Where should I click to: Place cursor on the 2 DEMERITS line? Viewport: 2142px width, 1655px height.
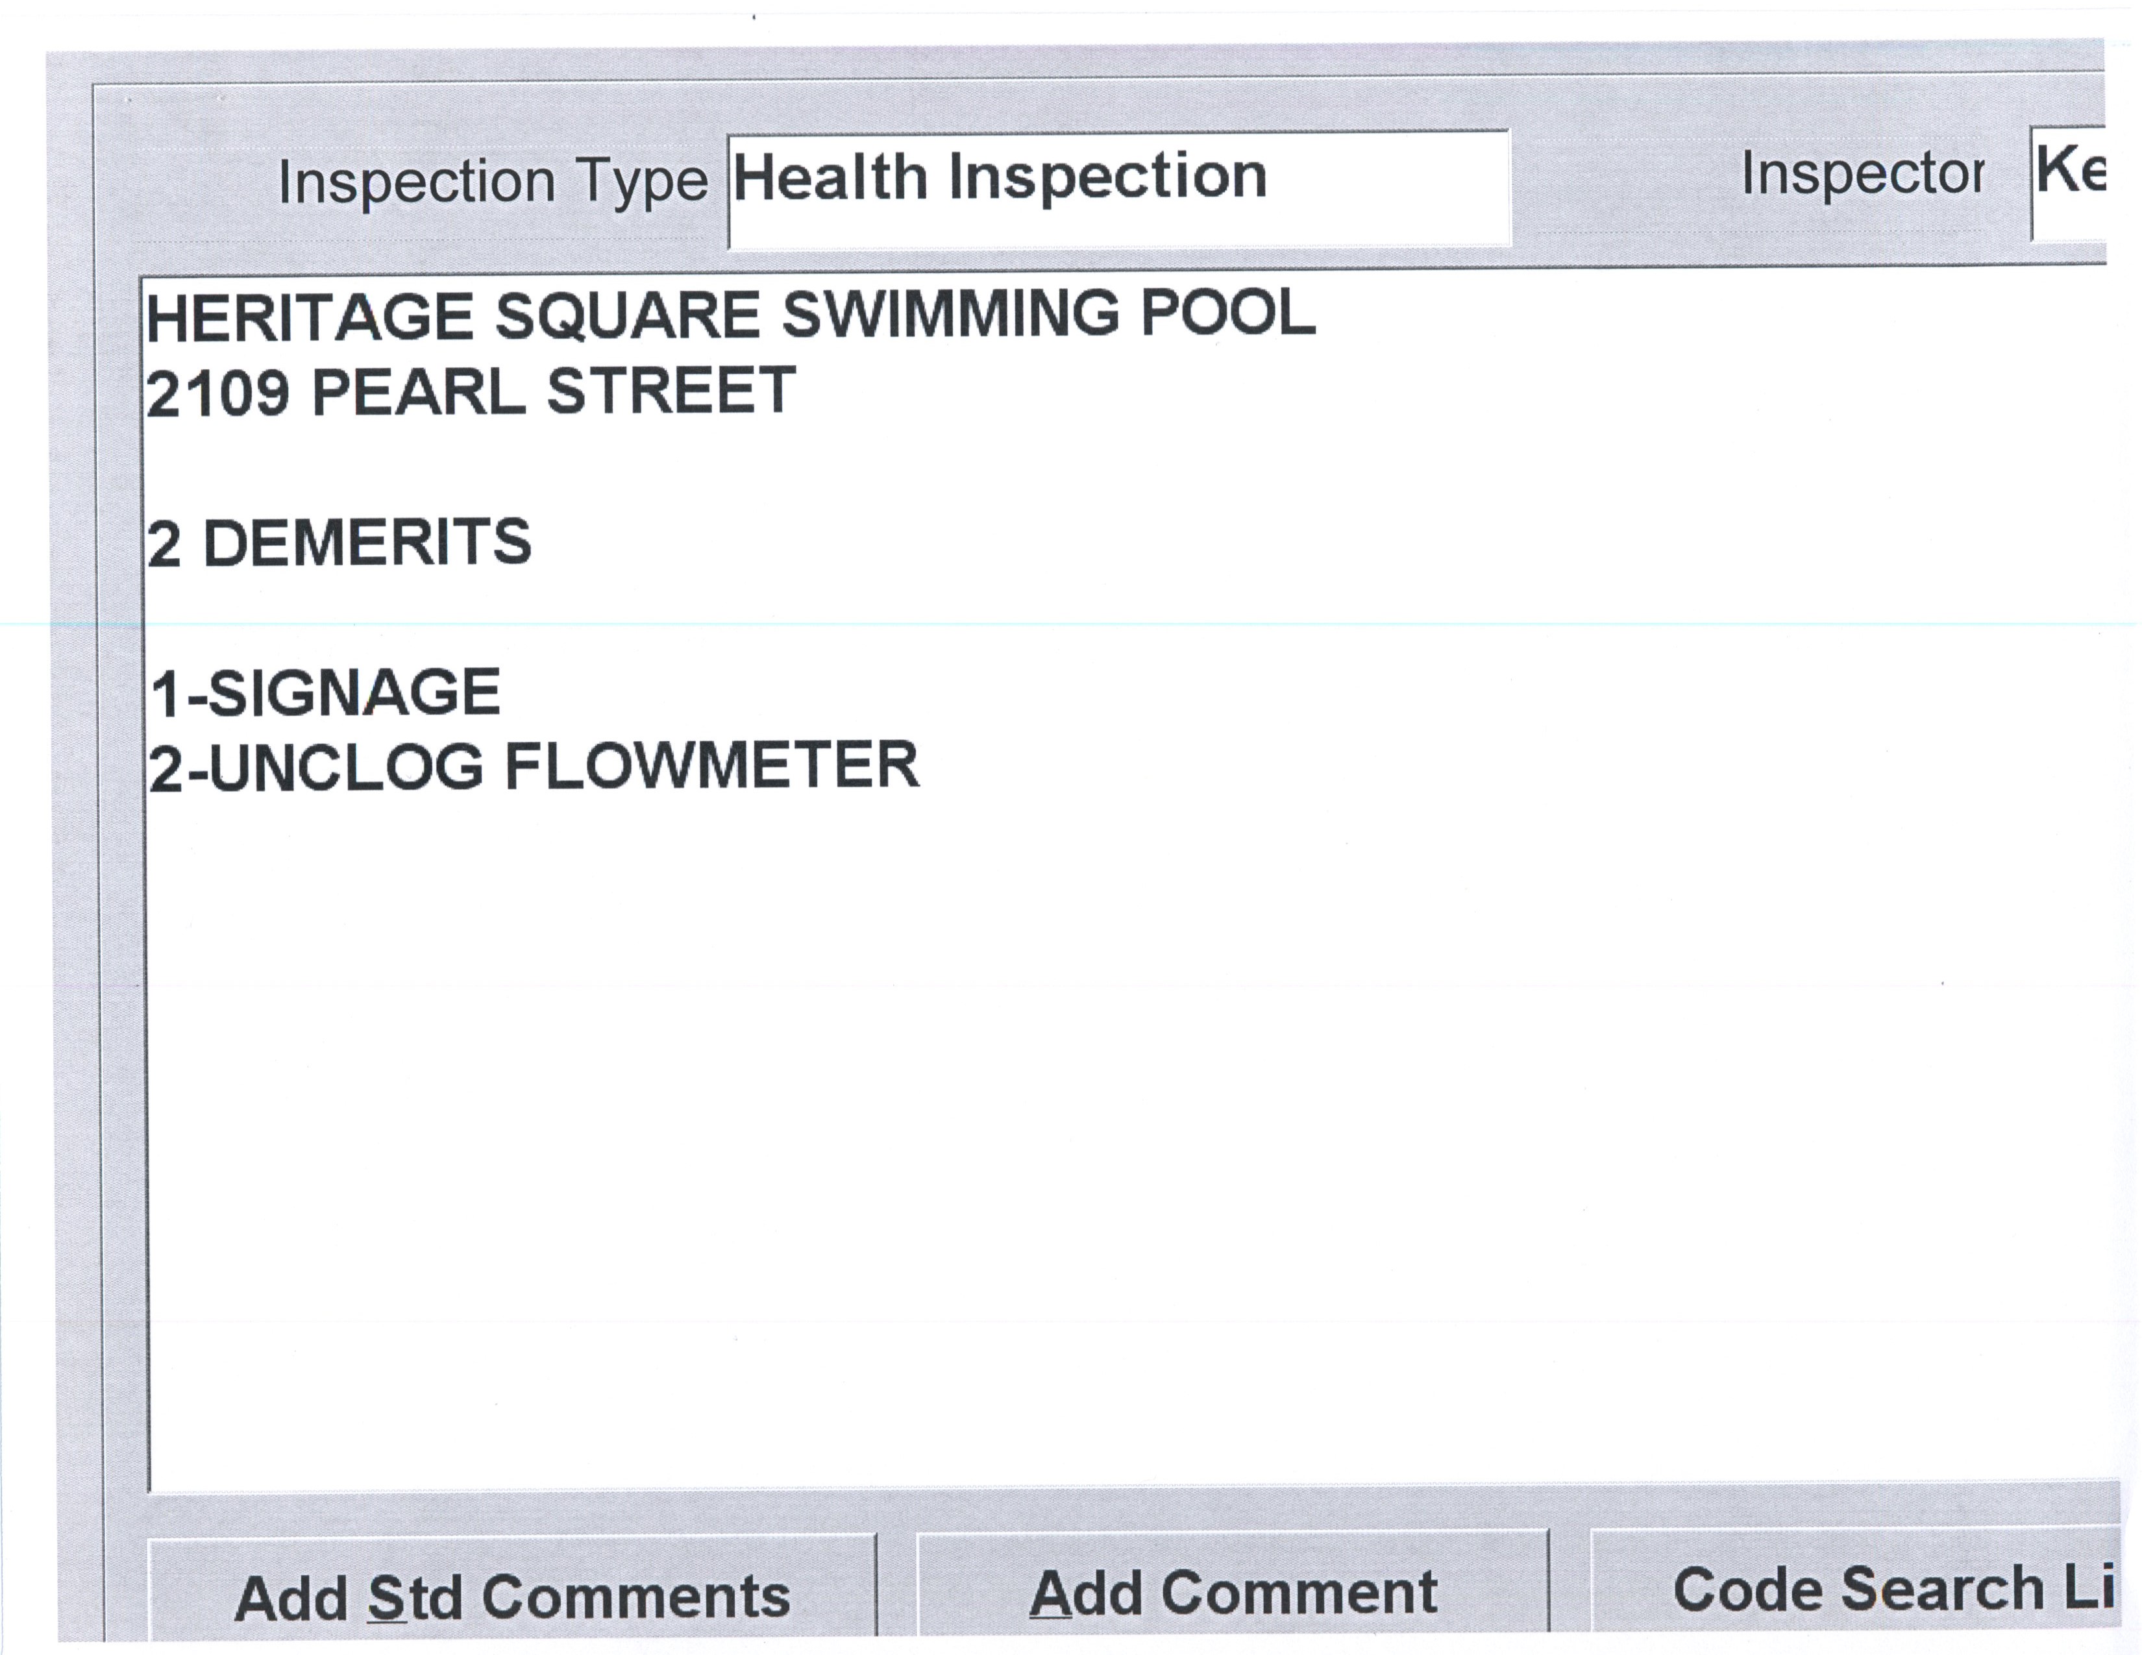point(339,542)
